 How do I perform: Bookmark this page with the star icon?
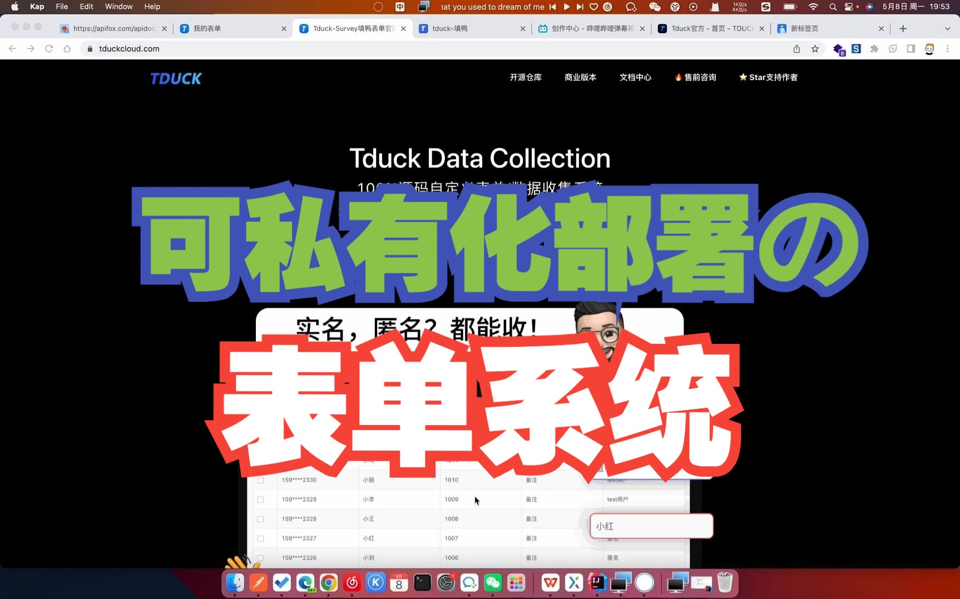(815, 49)
